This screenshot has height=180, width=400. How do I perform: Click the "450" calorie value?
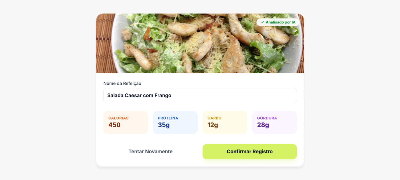[114, 125]
